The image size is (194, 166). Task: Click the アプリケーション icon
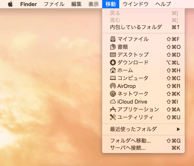point(113,109)
